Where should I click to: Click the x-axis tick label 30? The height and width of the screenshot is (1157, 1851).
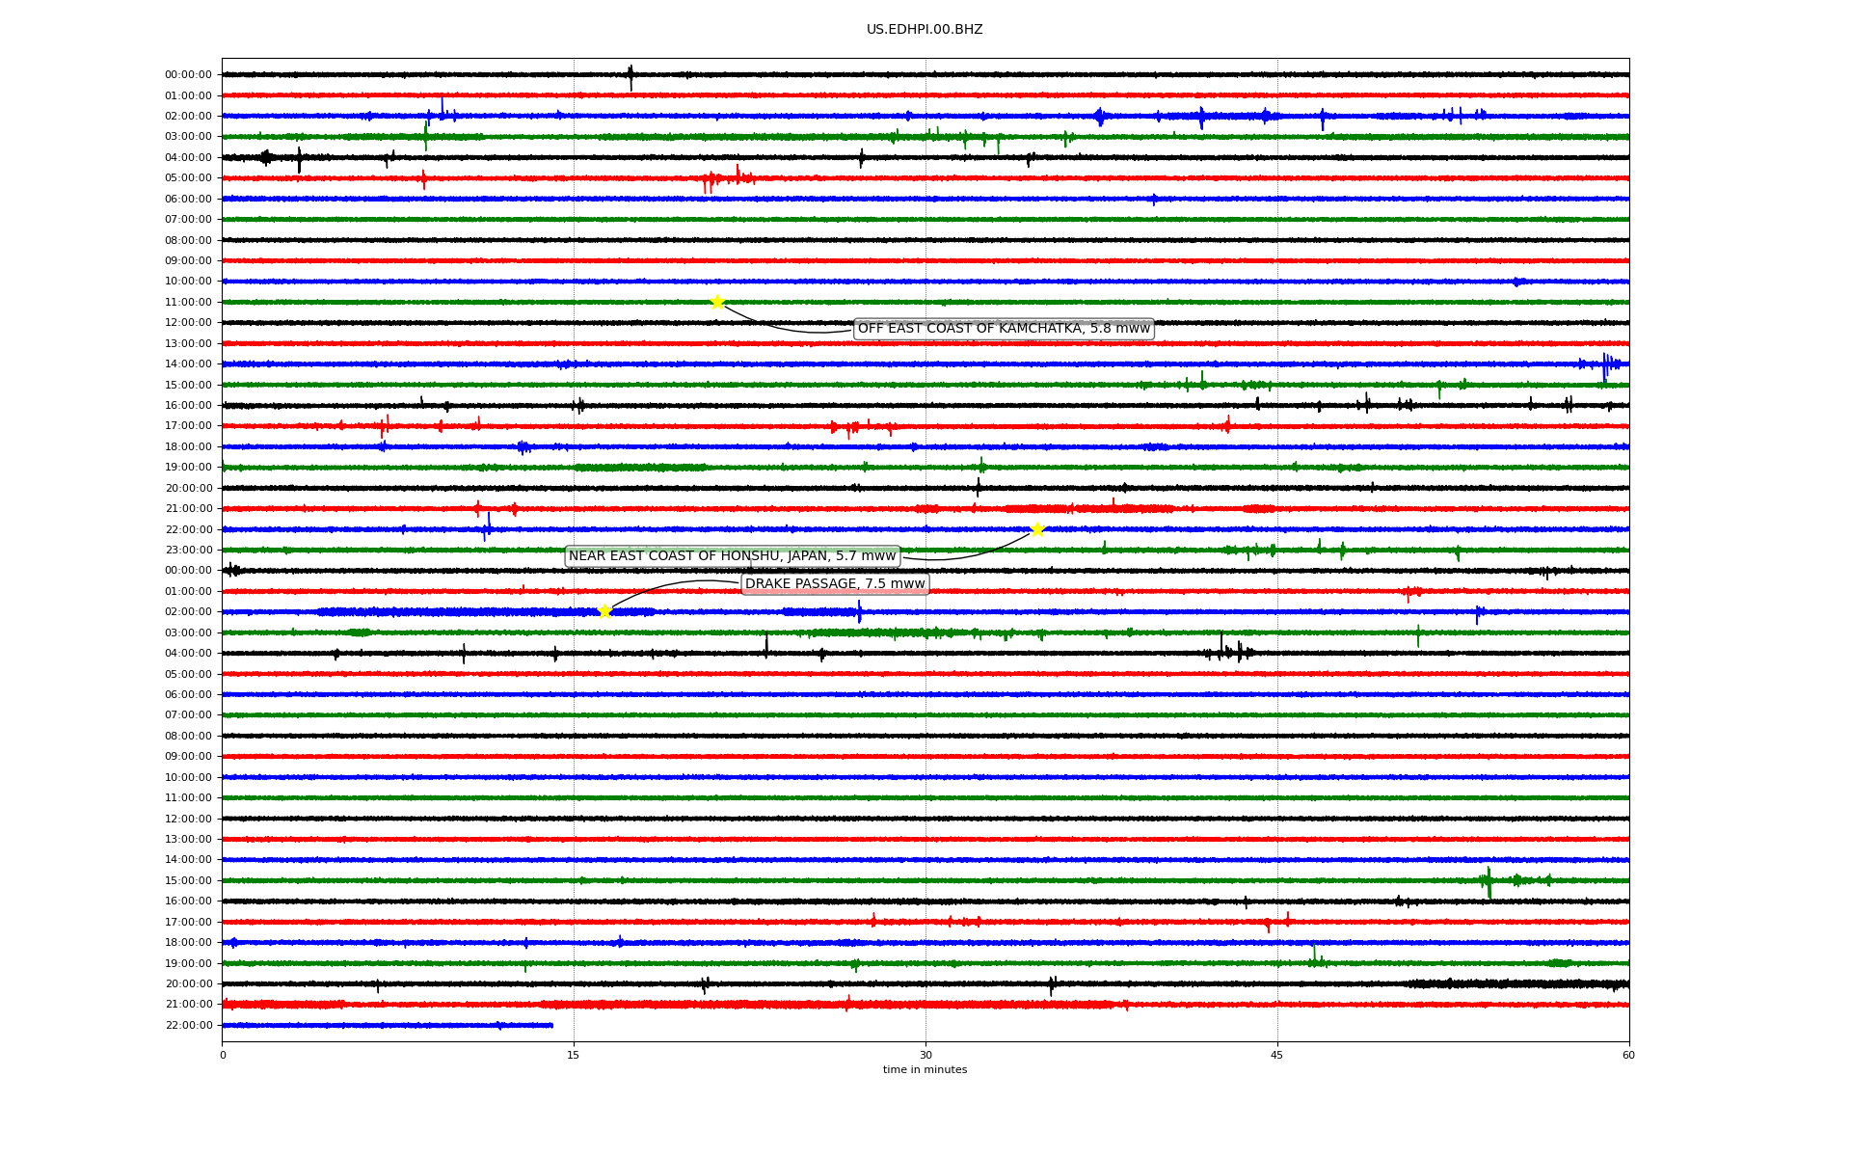925,1055
